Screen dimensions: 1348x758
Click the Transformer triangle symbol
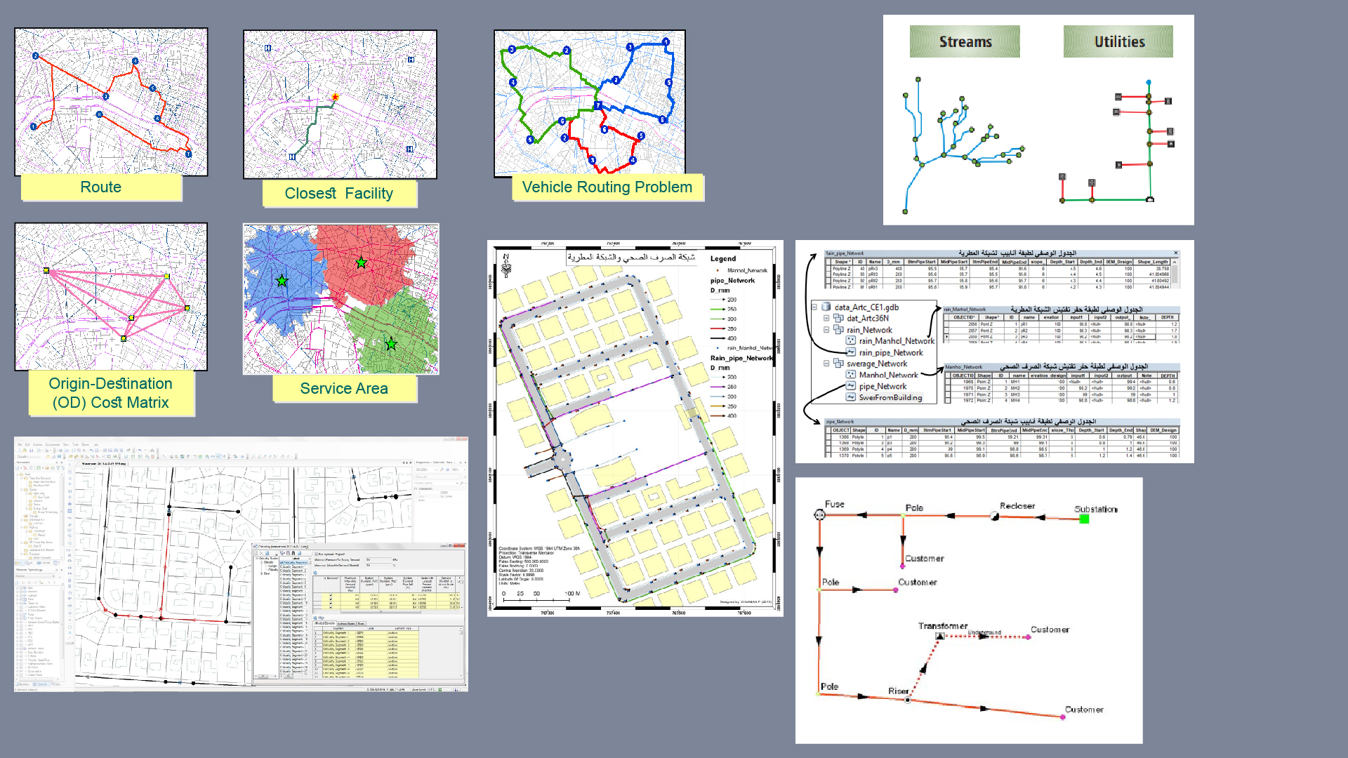coord(939,636)
